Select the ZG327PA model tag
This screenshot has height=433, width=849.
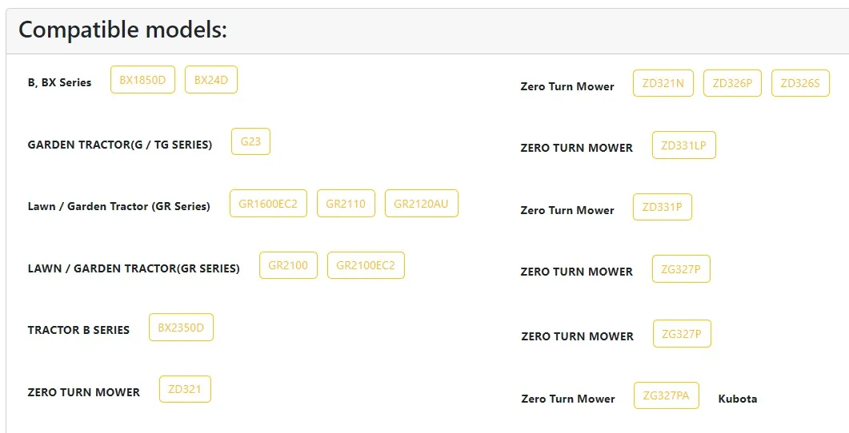[x=667, y=395]
